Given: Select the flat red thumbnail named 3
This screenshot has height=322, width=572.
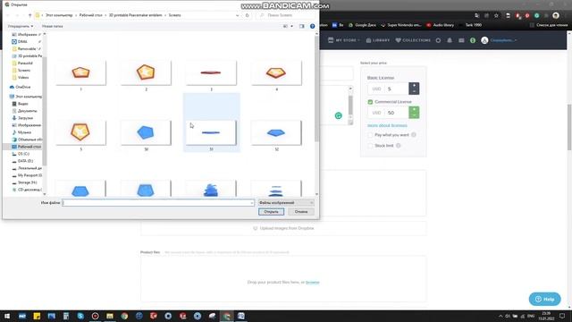Looking at the screenshot, I should [x=211, y=73].
